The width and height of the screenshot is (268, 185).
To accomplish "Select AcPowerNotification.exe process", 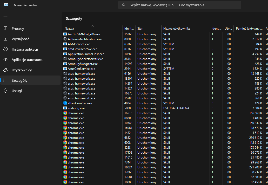I will (x=165, y=39).
